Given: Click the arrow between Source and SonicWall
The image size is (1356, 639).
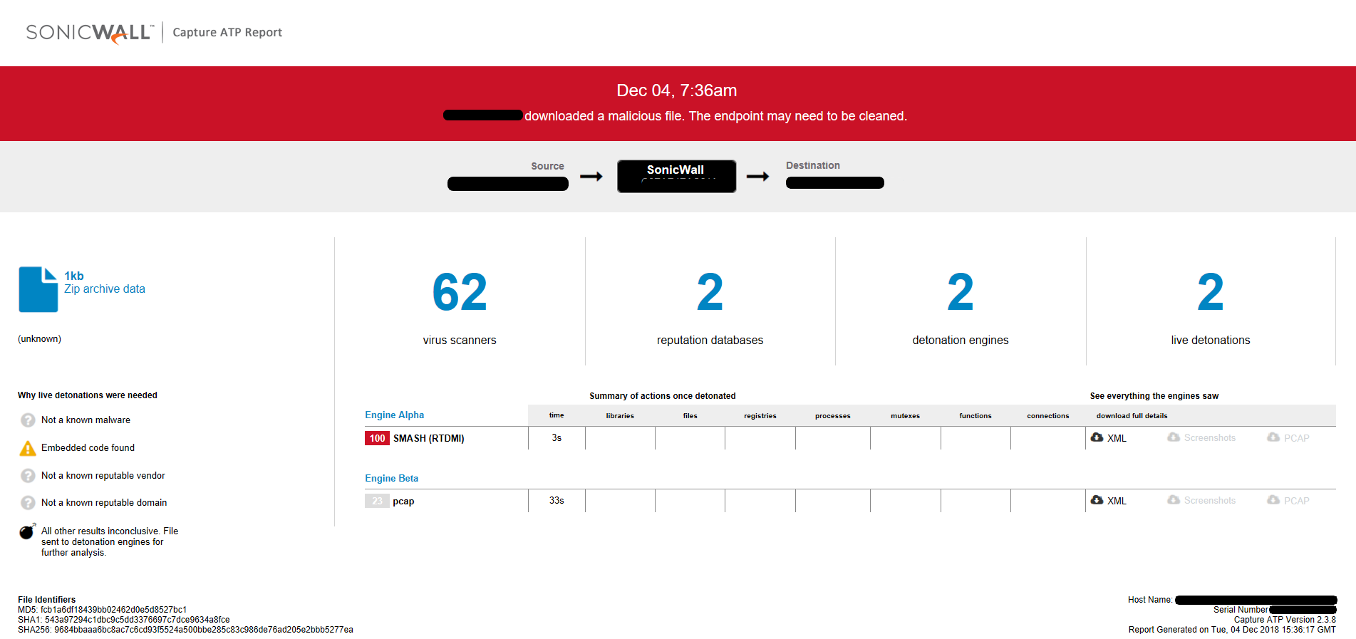Looking at the screenshot, I should (591, 176).
